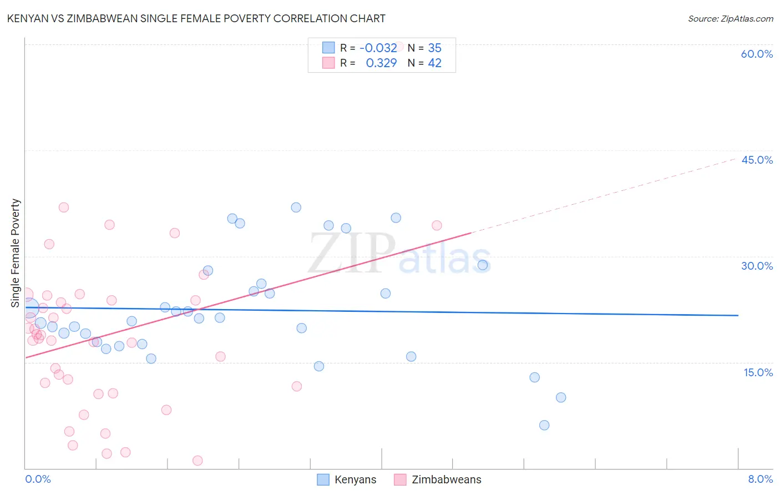The width and height of the screenshot is (780, 495).
Task: Click the ZIPatlas watermark in the chart
Action: [x=399, y=255]
